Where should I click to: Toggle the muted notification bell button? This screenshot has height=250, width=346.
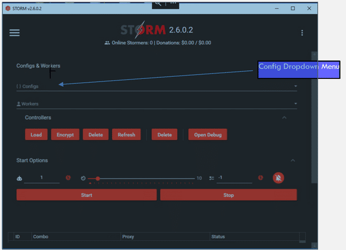pyautogui.click(x=278, y=178)
